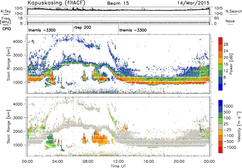Click the 28 label on Power colorbar

click(x=226, y=44)
